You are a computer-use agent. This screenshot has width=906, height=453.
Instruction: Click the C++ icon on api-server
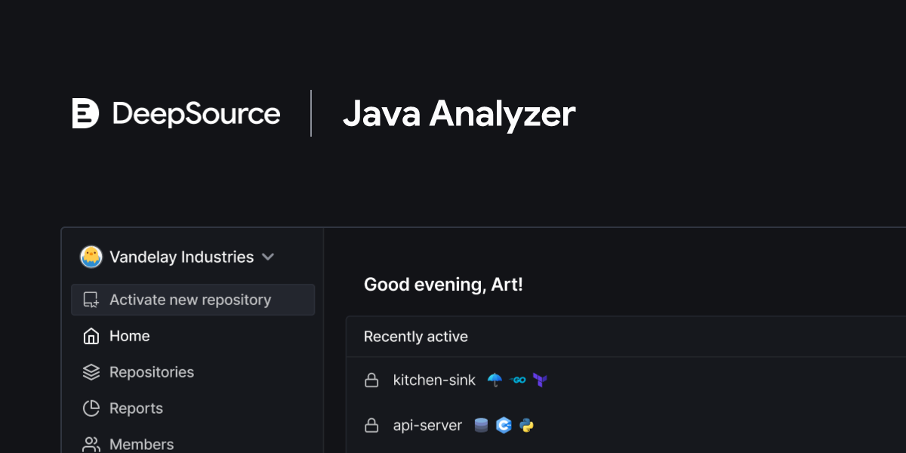coord(504,425)
